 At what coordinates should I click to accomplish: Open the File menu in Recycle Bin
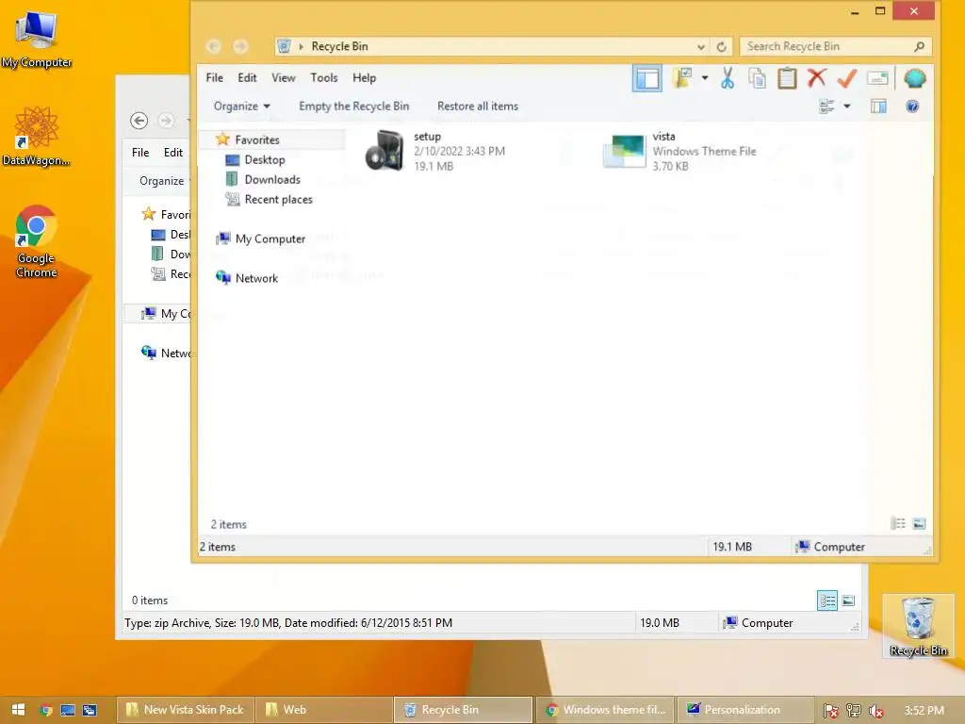(x=214, y=77)
